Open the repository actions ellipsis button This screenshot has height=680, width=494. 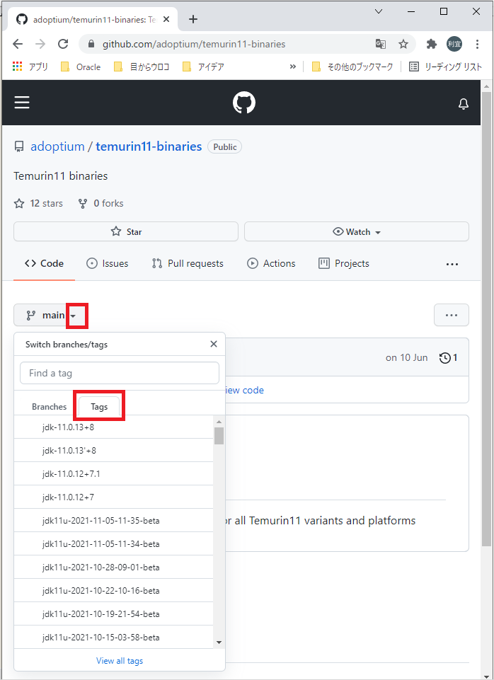point(452,316)
